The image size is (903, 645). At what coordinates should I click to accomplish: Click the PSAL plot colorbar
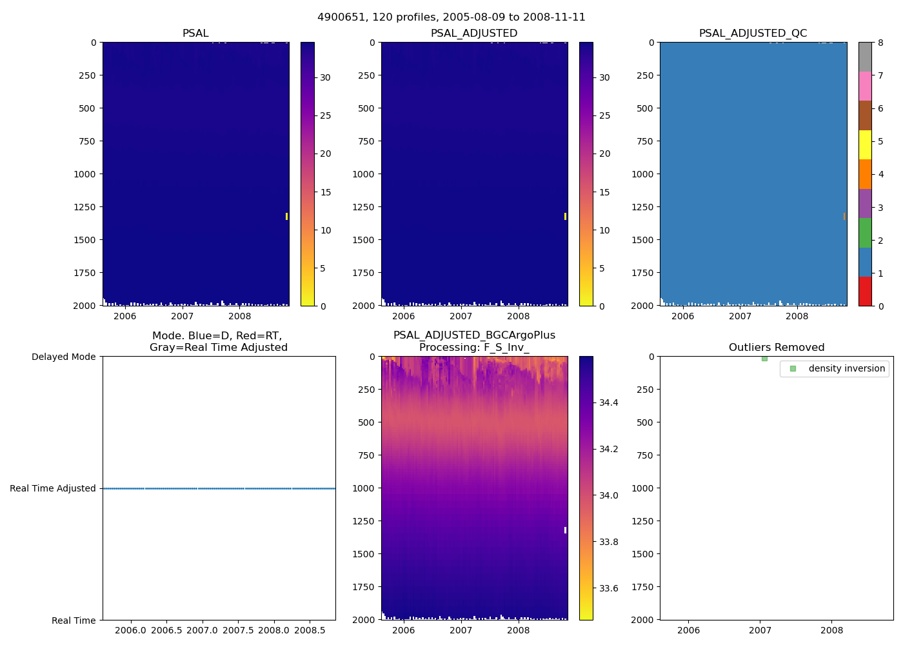click(x=308, y=174)
